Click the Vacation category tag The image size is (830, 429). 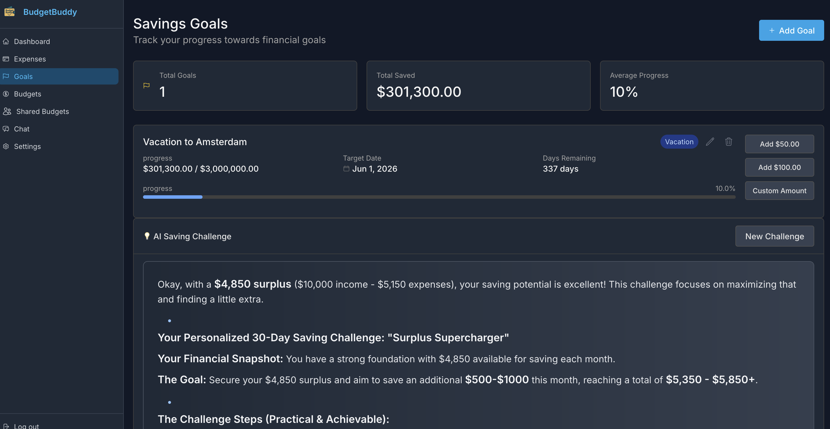click(679, 142)
